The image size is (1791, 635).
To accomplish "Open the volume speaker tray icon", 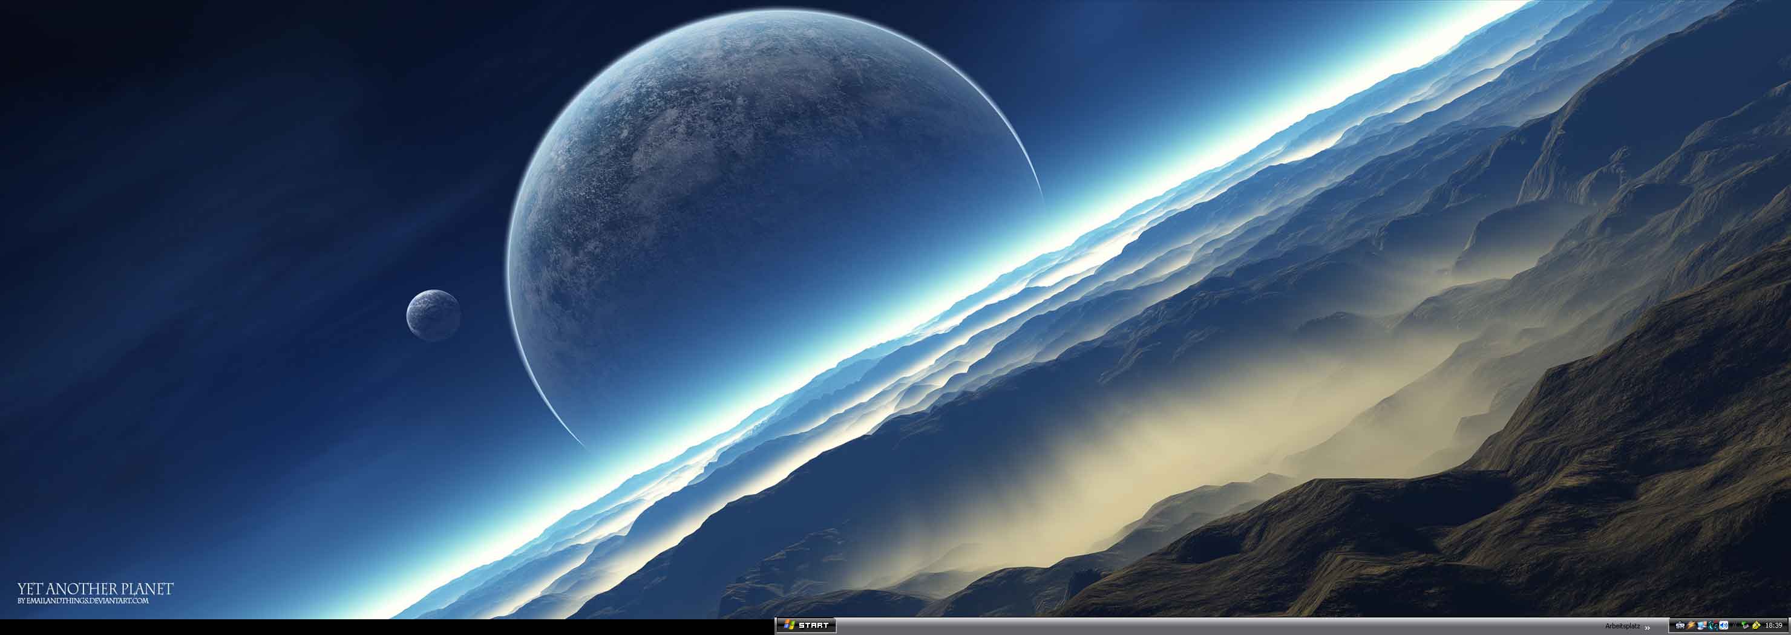I will tap(1724, 626).
